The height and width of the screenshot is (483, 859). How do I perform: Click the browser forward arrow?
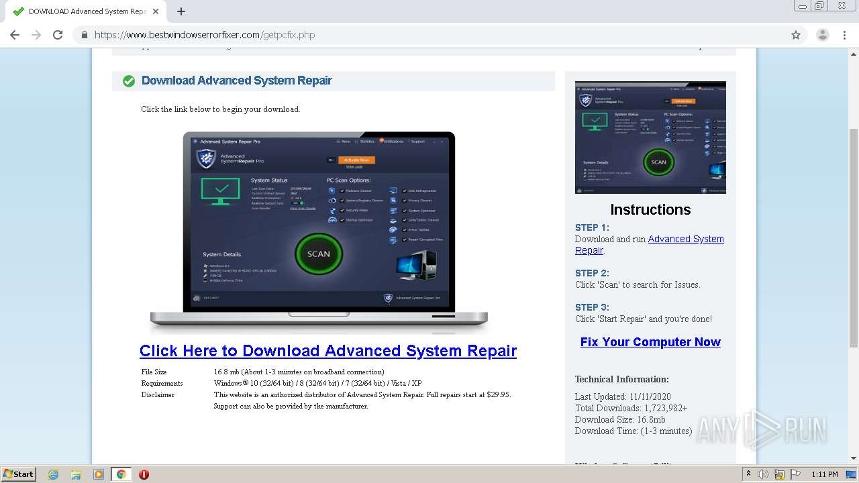pyautogui.click(x=36, y=35)
